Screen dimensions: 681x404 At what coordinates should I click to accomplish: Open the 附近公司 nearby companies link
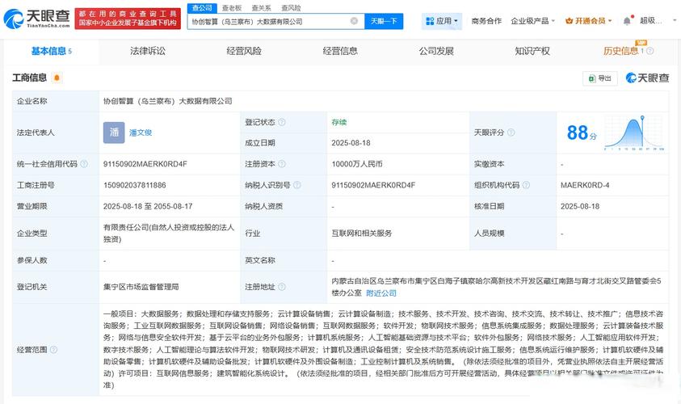click(x=381, y=293)
